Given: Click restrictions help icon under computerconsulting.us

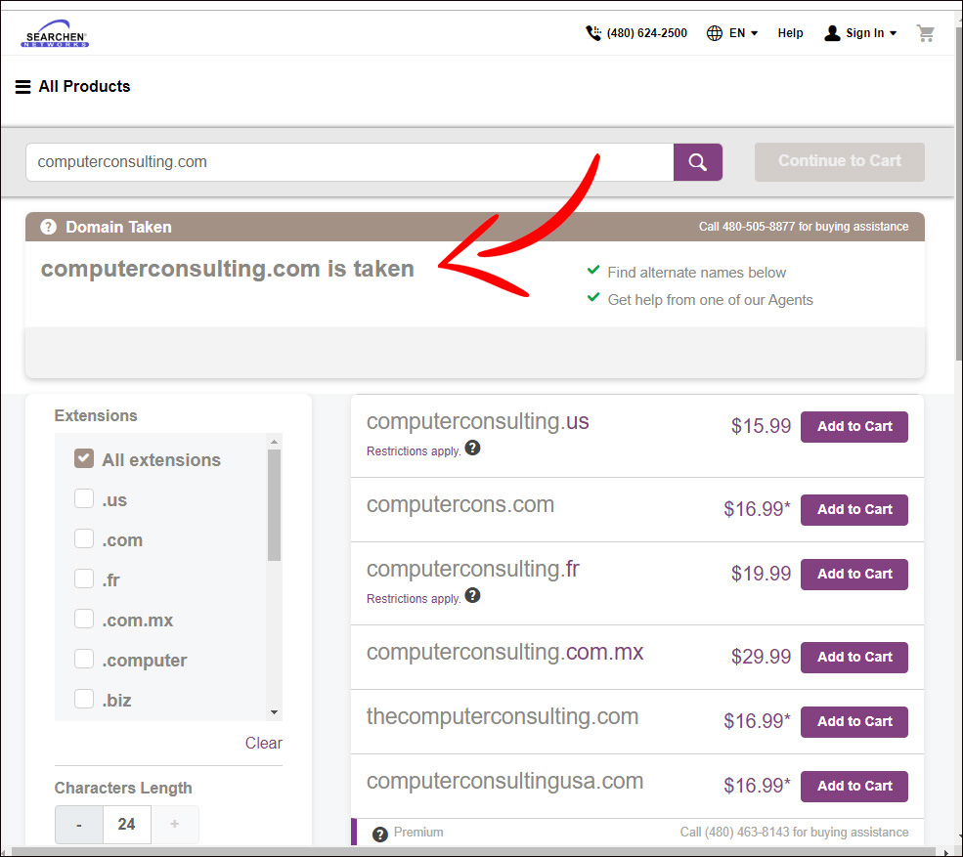Looking at the screenshot, I should (472, 449).
